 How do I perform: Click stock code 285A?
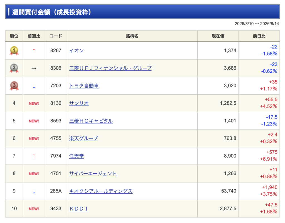tap(56, 191)
